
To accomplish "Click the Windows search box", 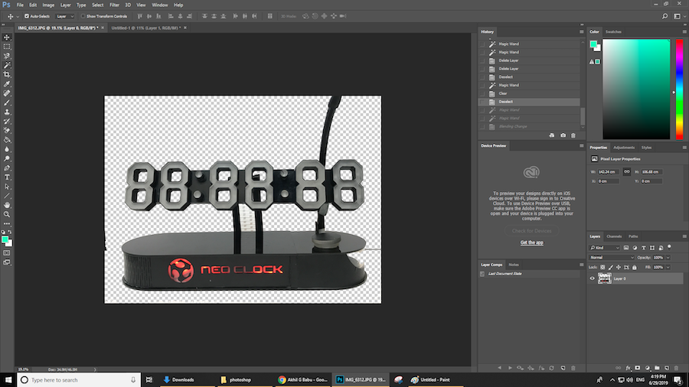I will pyautogui.click(x=79, y=380).
